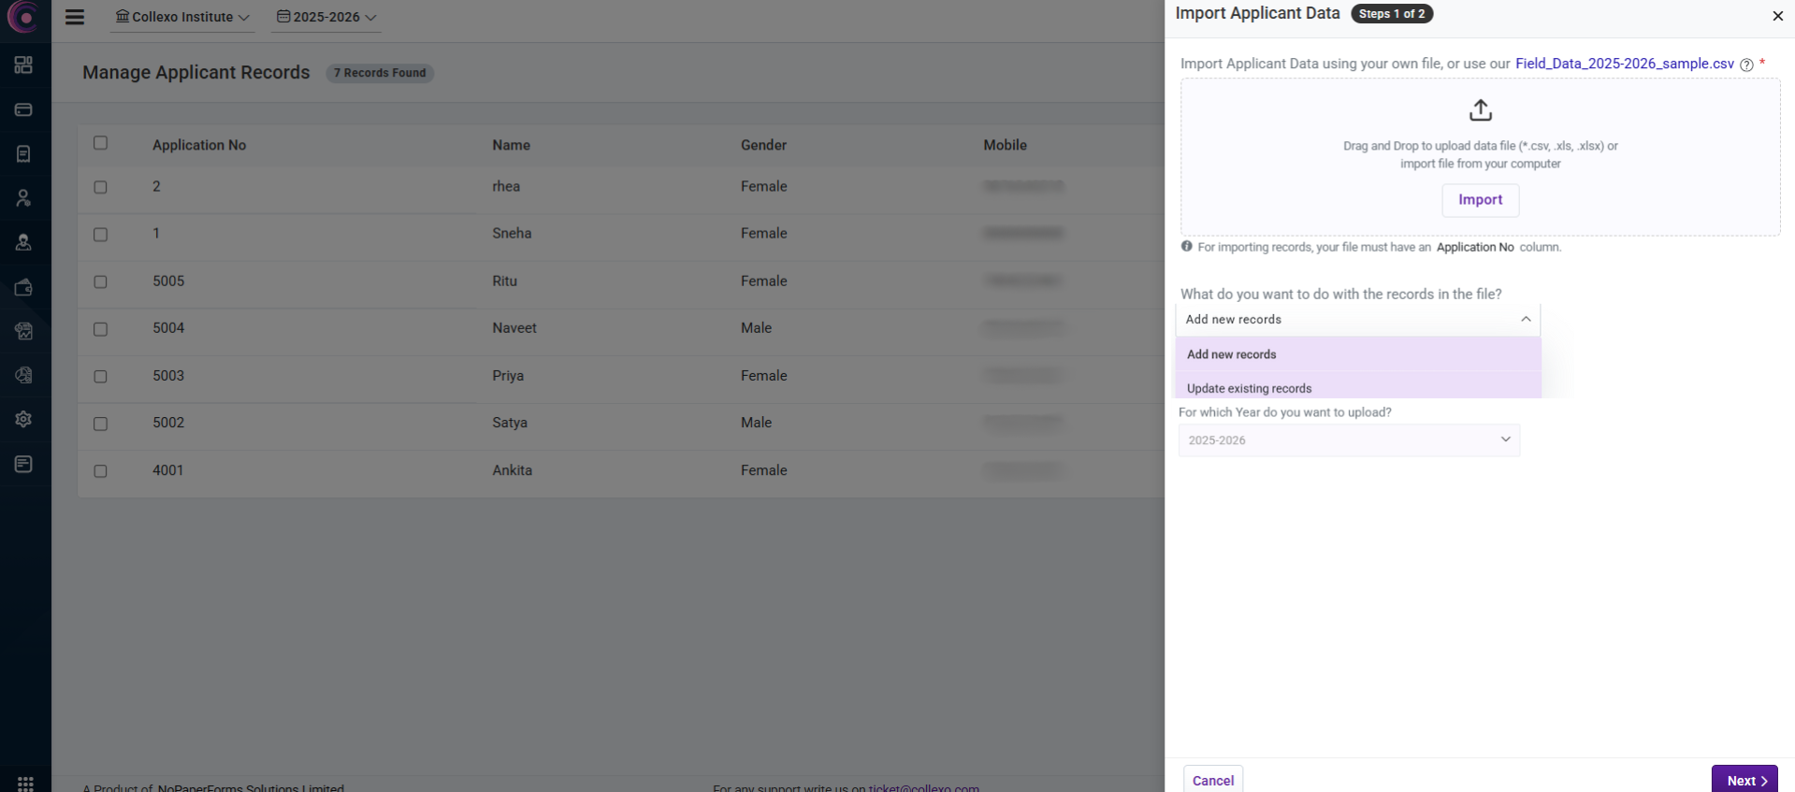Click the Import button

(x=1480, y=200)
